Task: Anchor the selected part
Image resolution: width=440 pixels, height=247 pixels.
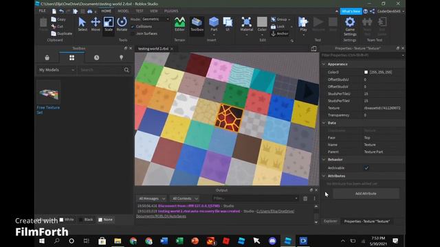Action: [x=280, y=34]
